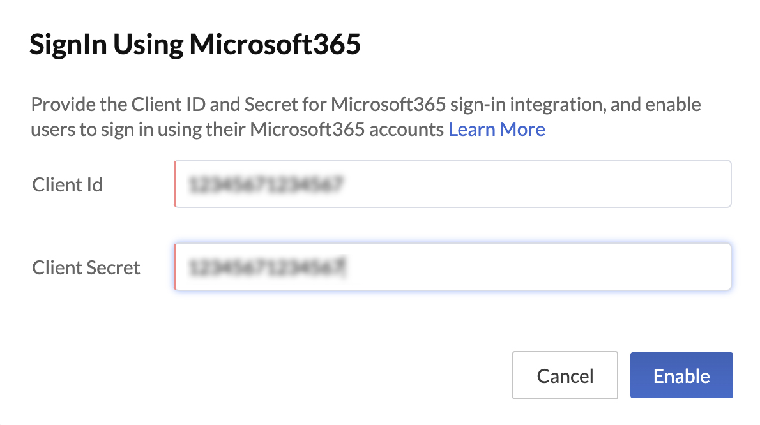The width and height of the screenshot is (760, 425).
Task: Enable Microsoft365 sign-in integration
Action: point(681,375)
